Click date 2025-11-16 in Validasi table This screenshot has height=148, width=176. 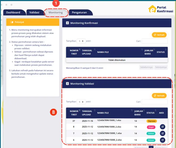87,121
